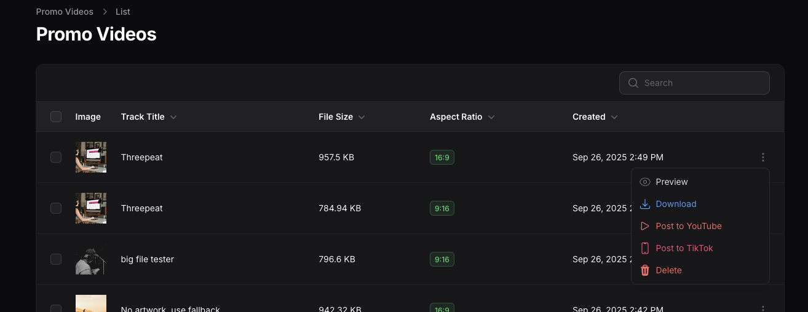Choose Preview from the context menu

[x=700, y=182]
